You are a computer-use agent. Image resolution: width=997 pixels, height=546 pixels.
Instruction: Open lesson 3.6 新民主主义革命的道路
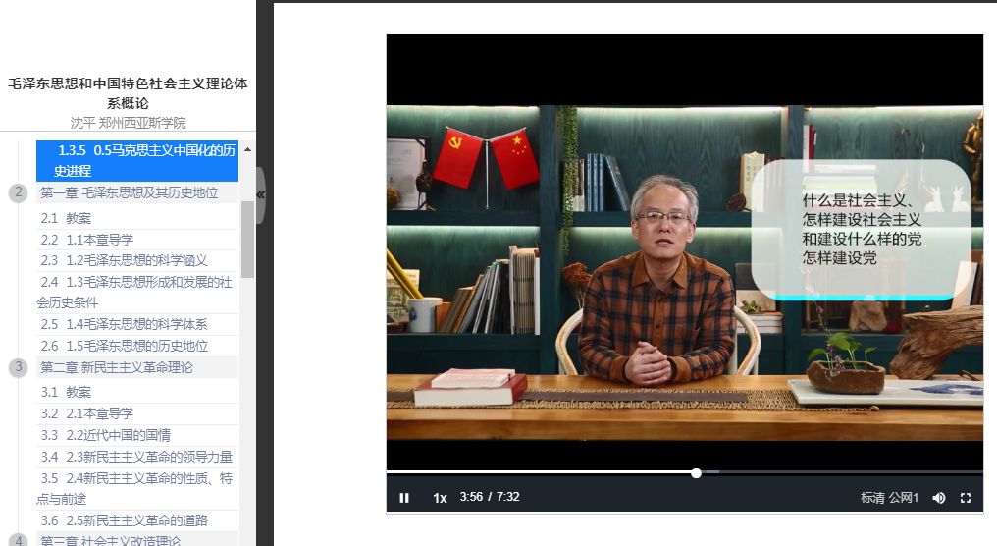click(124, 520)
